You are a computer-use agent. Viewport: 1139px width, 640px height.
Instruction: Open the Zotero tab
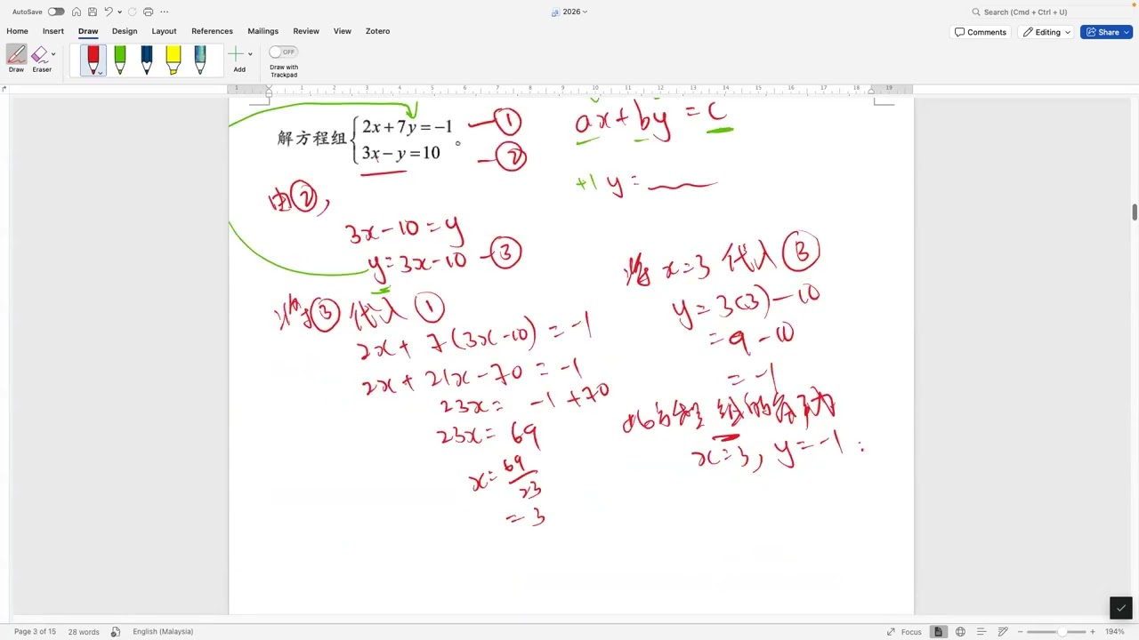click(377, 31)
